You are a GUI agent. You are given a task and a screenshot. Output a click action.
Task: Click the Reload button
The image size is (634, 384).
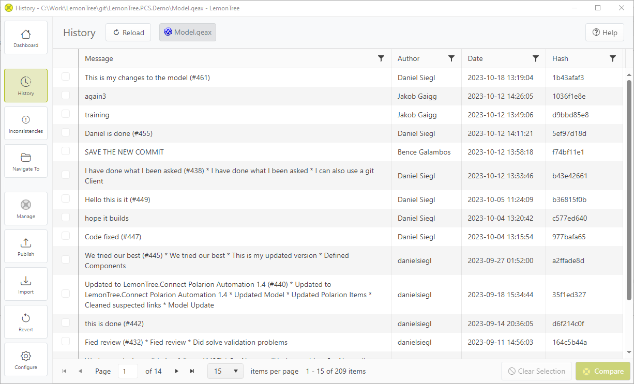click(128, 33)
